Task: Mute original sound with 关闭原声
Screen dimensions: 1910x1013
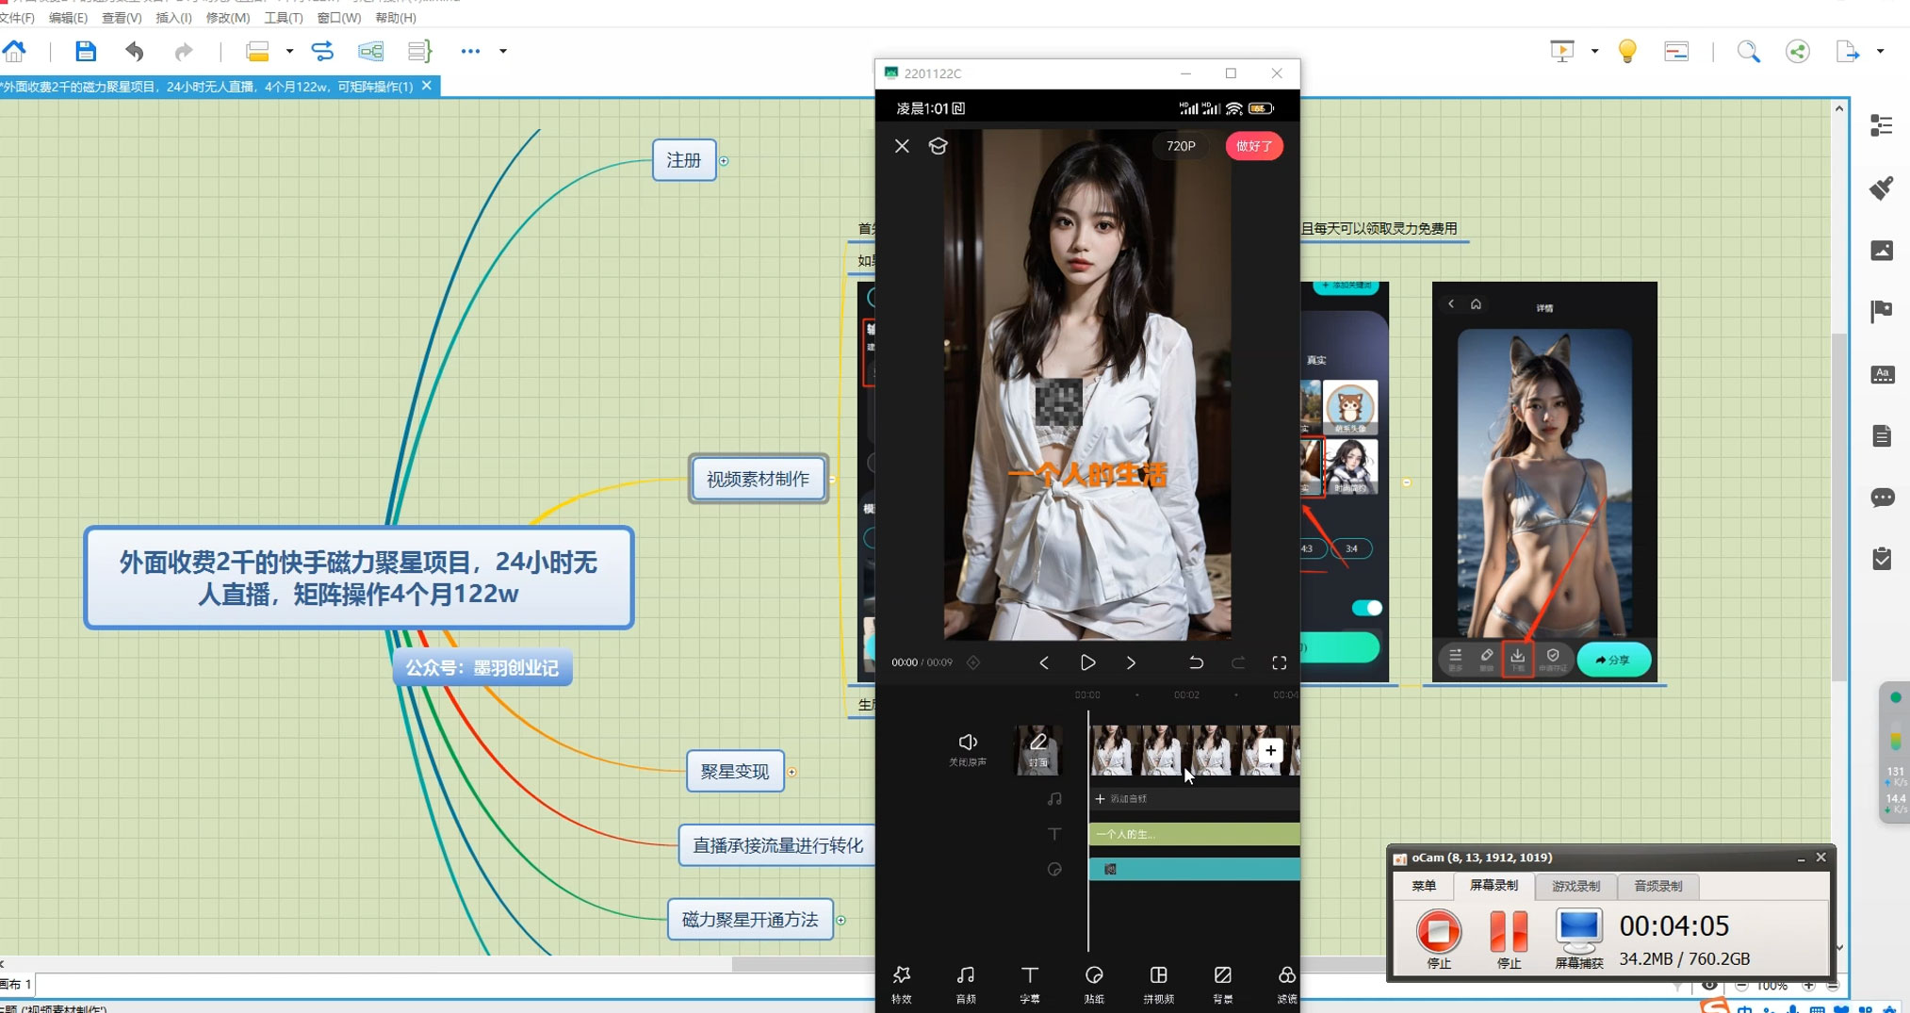Action: click(968, 748)
